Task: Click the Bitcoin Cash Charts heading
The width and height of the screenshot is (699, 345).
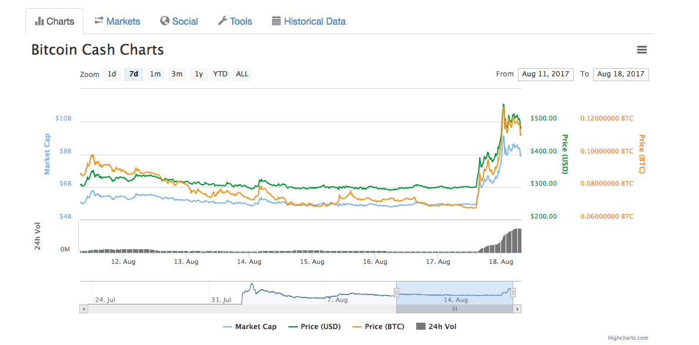Action: coord(98,50)
